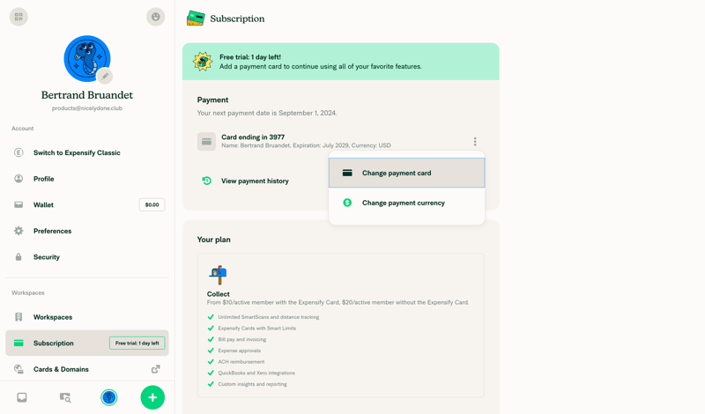
Task: Open Bertrand Bruandet's profile avatar
Action: (x=86, y=58)
